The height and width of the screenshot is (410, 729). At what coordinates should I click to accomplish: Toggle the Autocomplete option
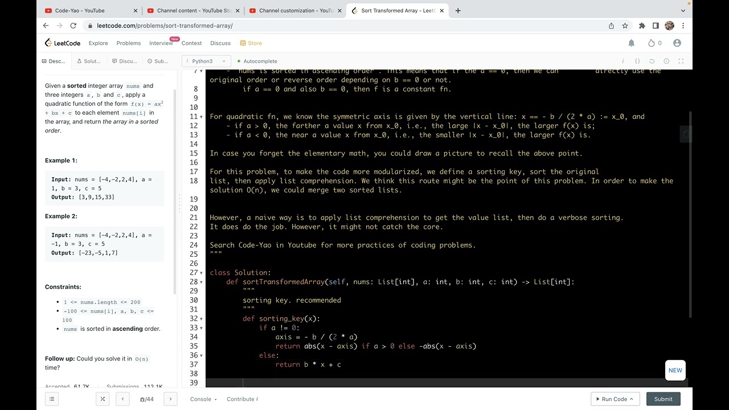coord(257,61)
